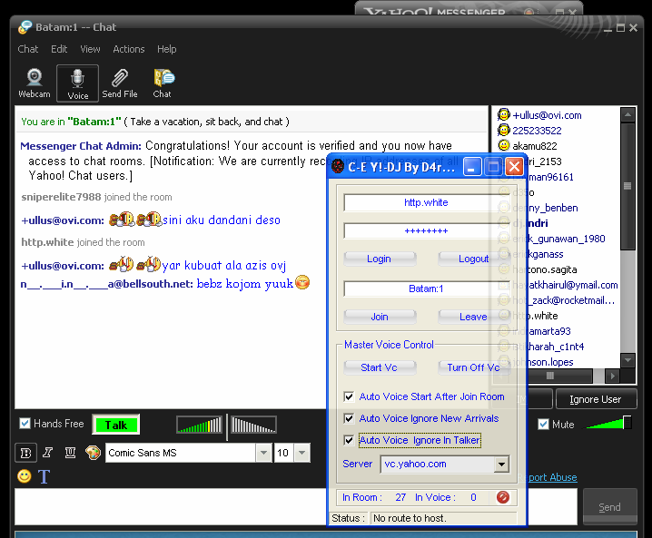652x538 pixels.
Task: Click the Batam:1 chat window title icon
Action: pyautogui.click(x=25, y=27)
